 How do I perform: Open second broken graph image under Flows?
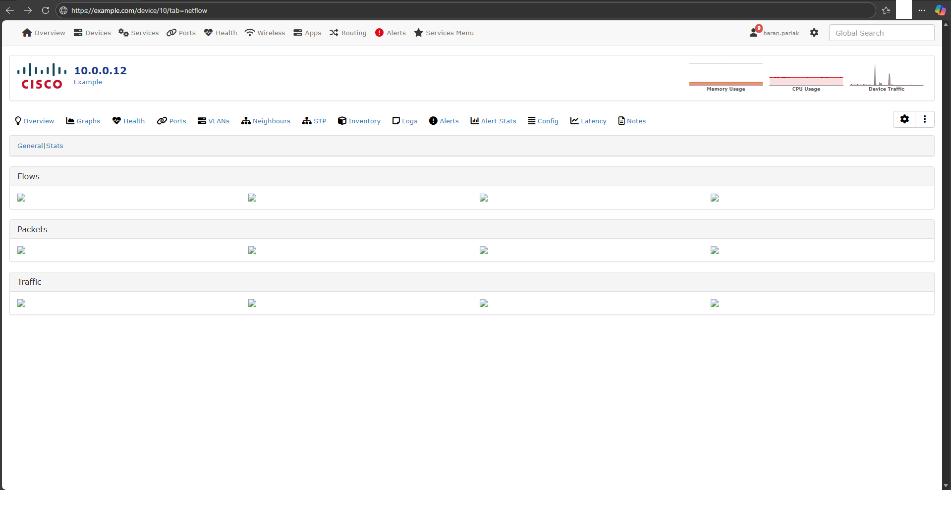252,198
